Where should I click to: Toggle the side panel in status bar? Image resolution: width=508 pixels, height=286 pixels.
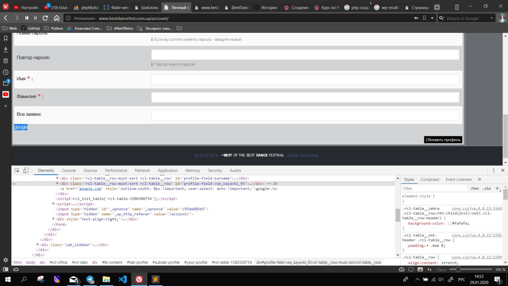click(x=6, y=269)
